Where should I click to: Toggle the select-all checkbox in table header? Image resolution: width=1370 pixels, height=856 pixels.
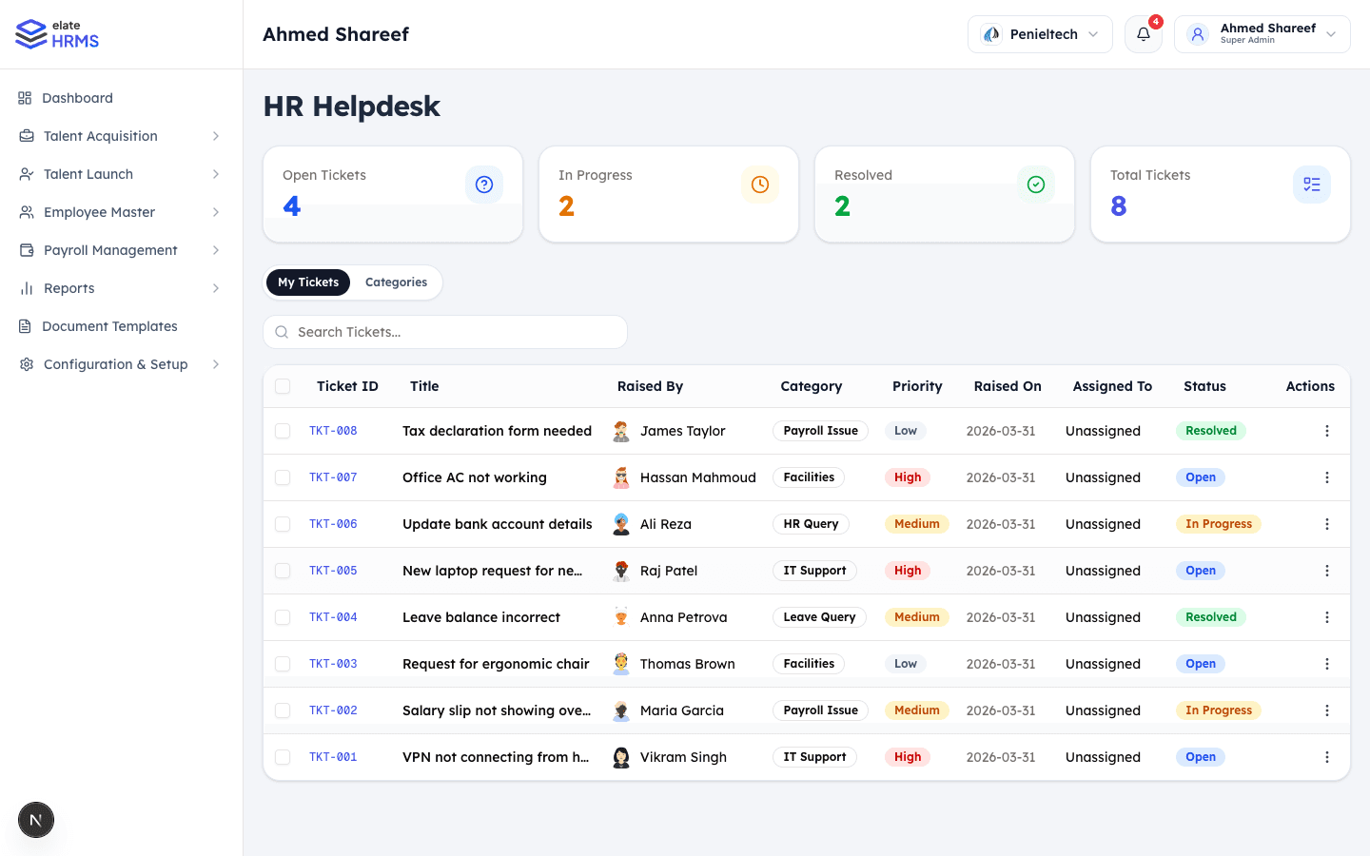click(x=283, y=386)
